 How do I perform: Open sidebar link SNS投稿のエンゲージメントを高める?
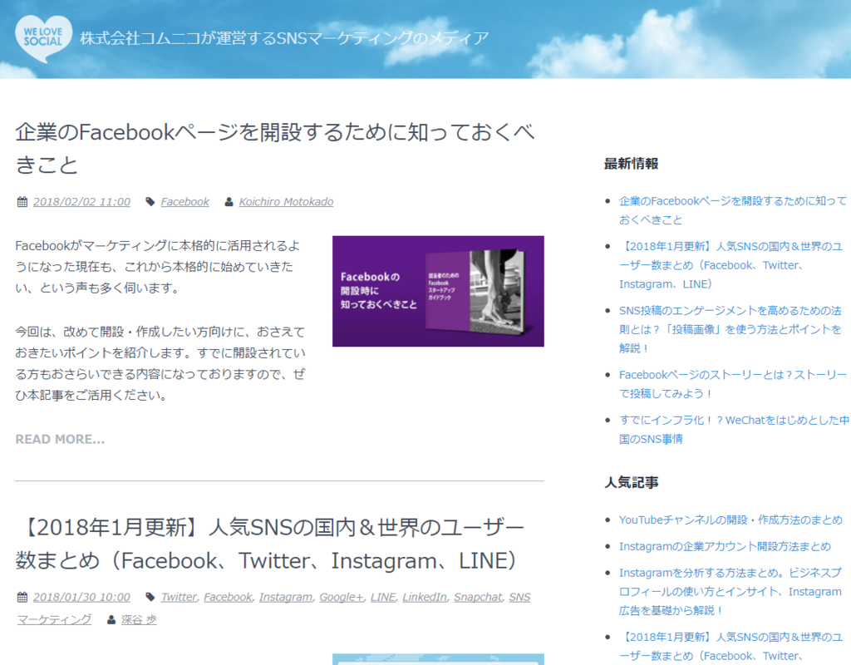tap(730, 329)
